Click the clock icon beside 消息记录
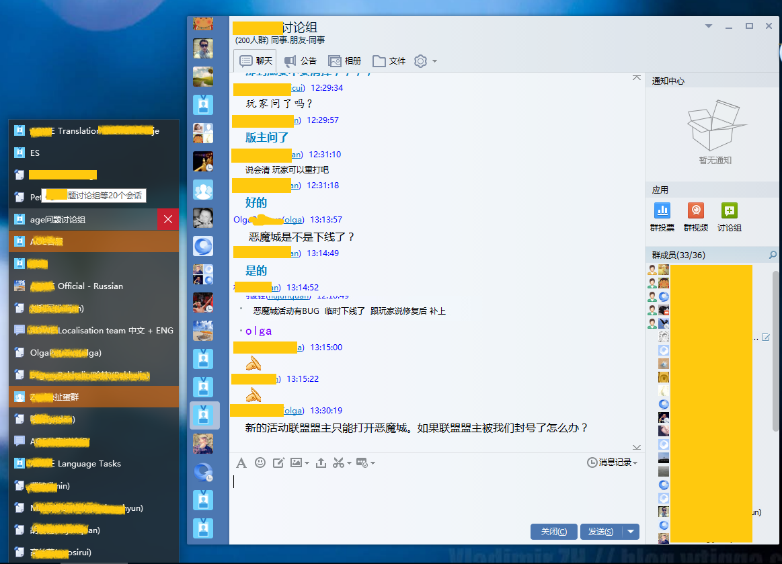The image size is (782, 564). click(592, 462)
